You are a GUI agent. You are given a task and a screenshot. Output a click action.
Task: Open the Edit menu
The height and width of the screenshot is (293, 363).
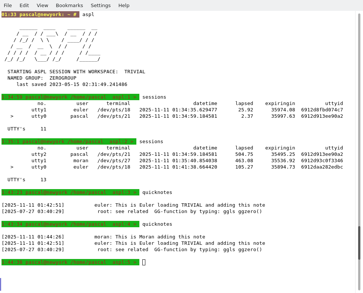24,5
